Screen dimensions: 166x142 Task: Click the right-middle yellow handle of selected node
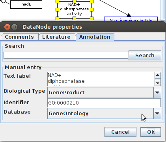(92, 9)
